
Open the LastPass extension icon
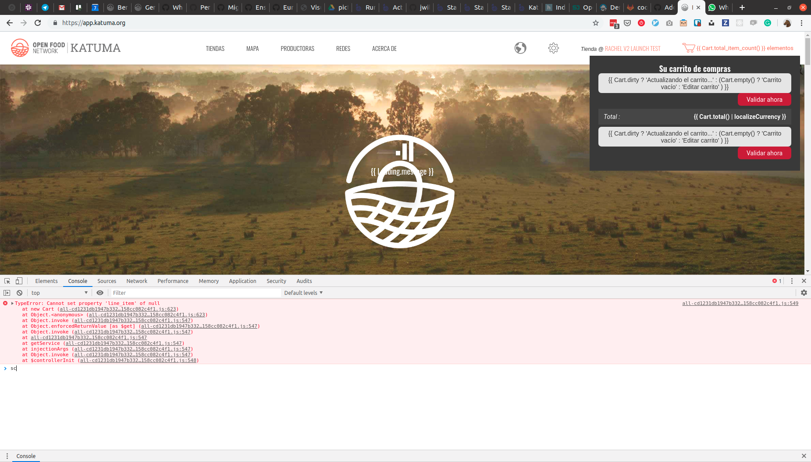point(614,23)
